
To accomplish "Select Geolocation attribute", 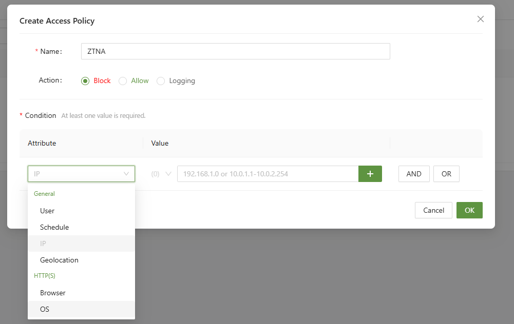I will coord(59,260).
